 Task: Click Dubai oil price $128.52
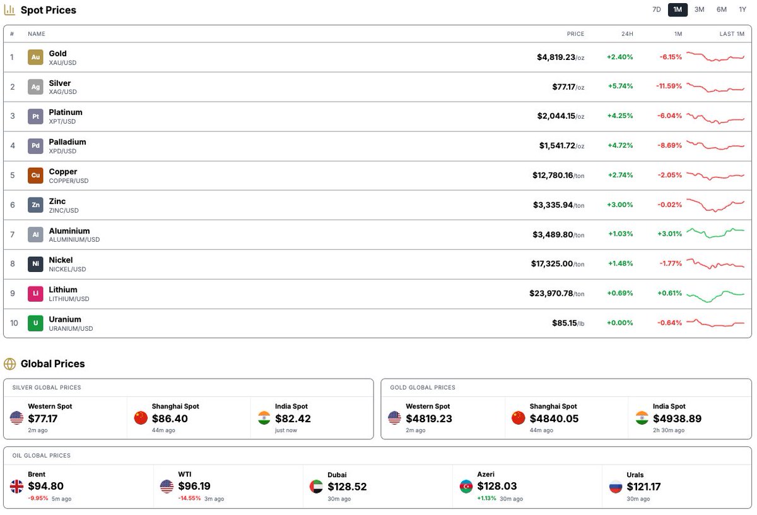347,487
